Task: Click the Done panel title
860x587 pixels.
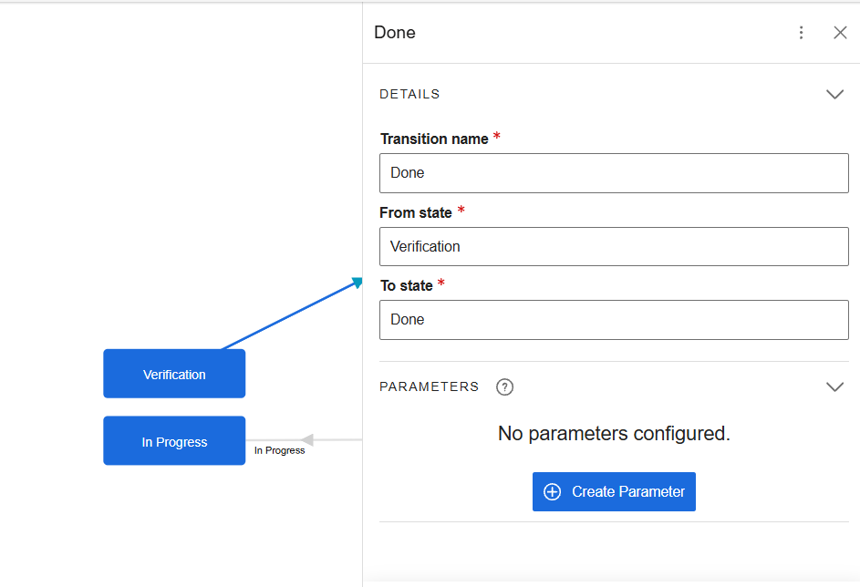Action: (x=395, y=33)
